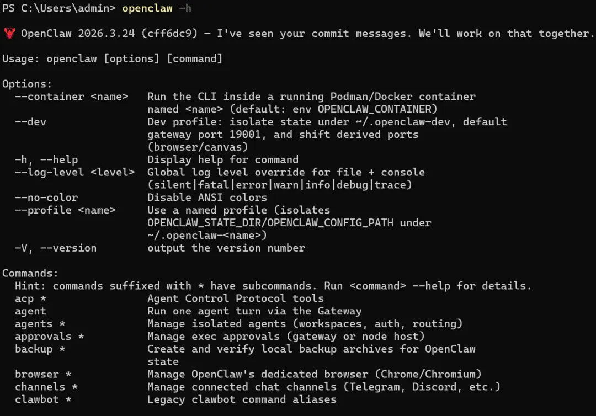Click the typed 'openclaw' command text
This screenshot has width=596, height=416.
point(147,8)
